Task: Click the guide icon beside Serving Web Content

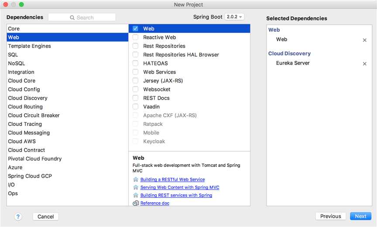Action: click(136, 187)
